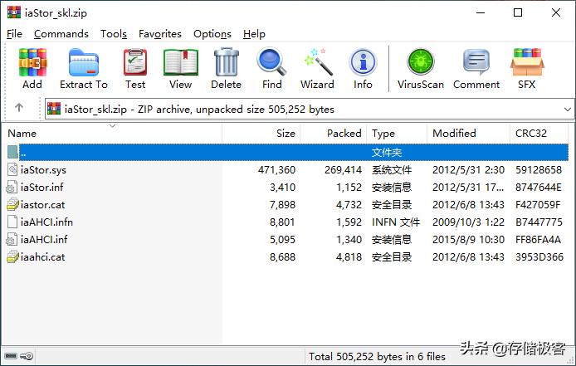Open the View tool icon
Image resolution: width=576 pixels, height=366 pixels.
(180, 62)
